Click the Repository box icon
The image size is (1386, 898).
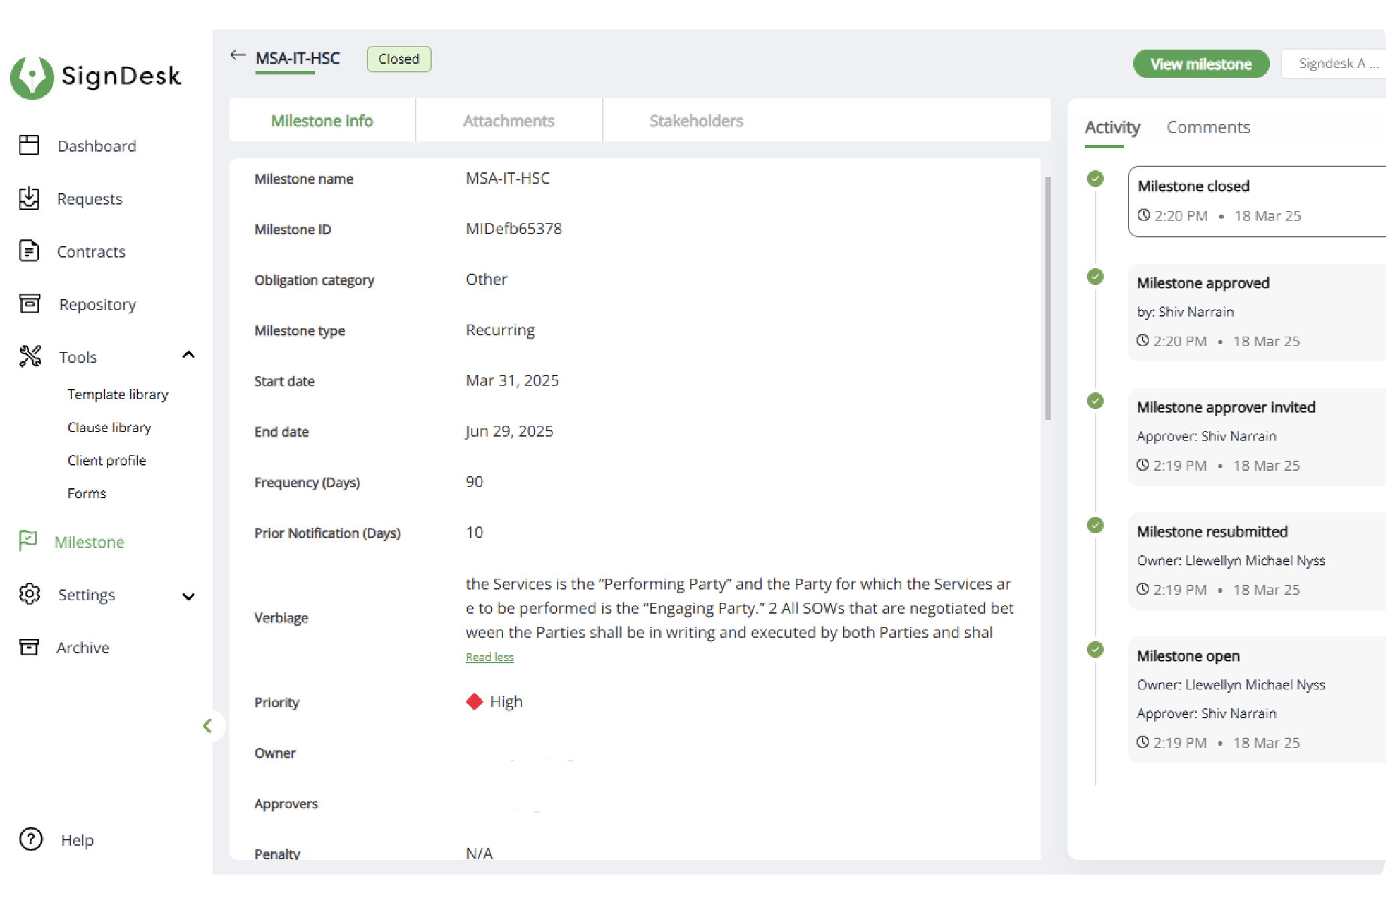[x=29, y=304]
